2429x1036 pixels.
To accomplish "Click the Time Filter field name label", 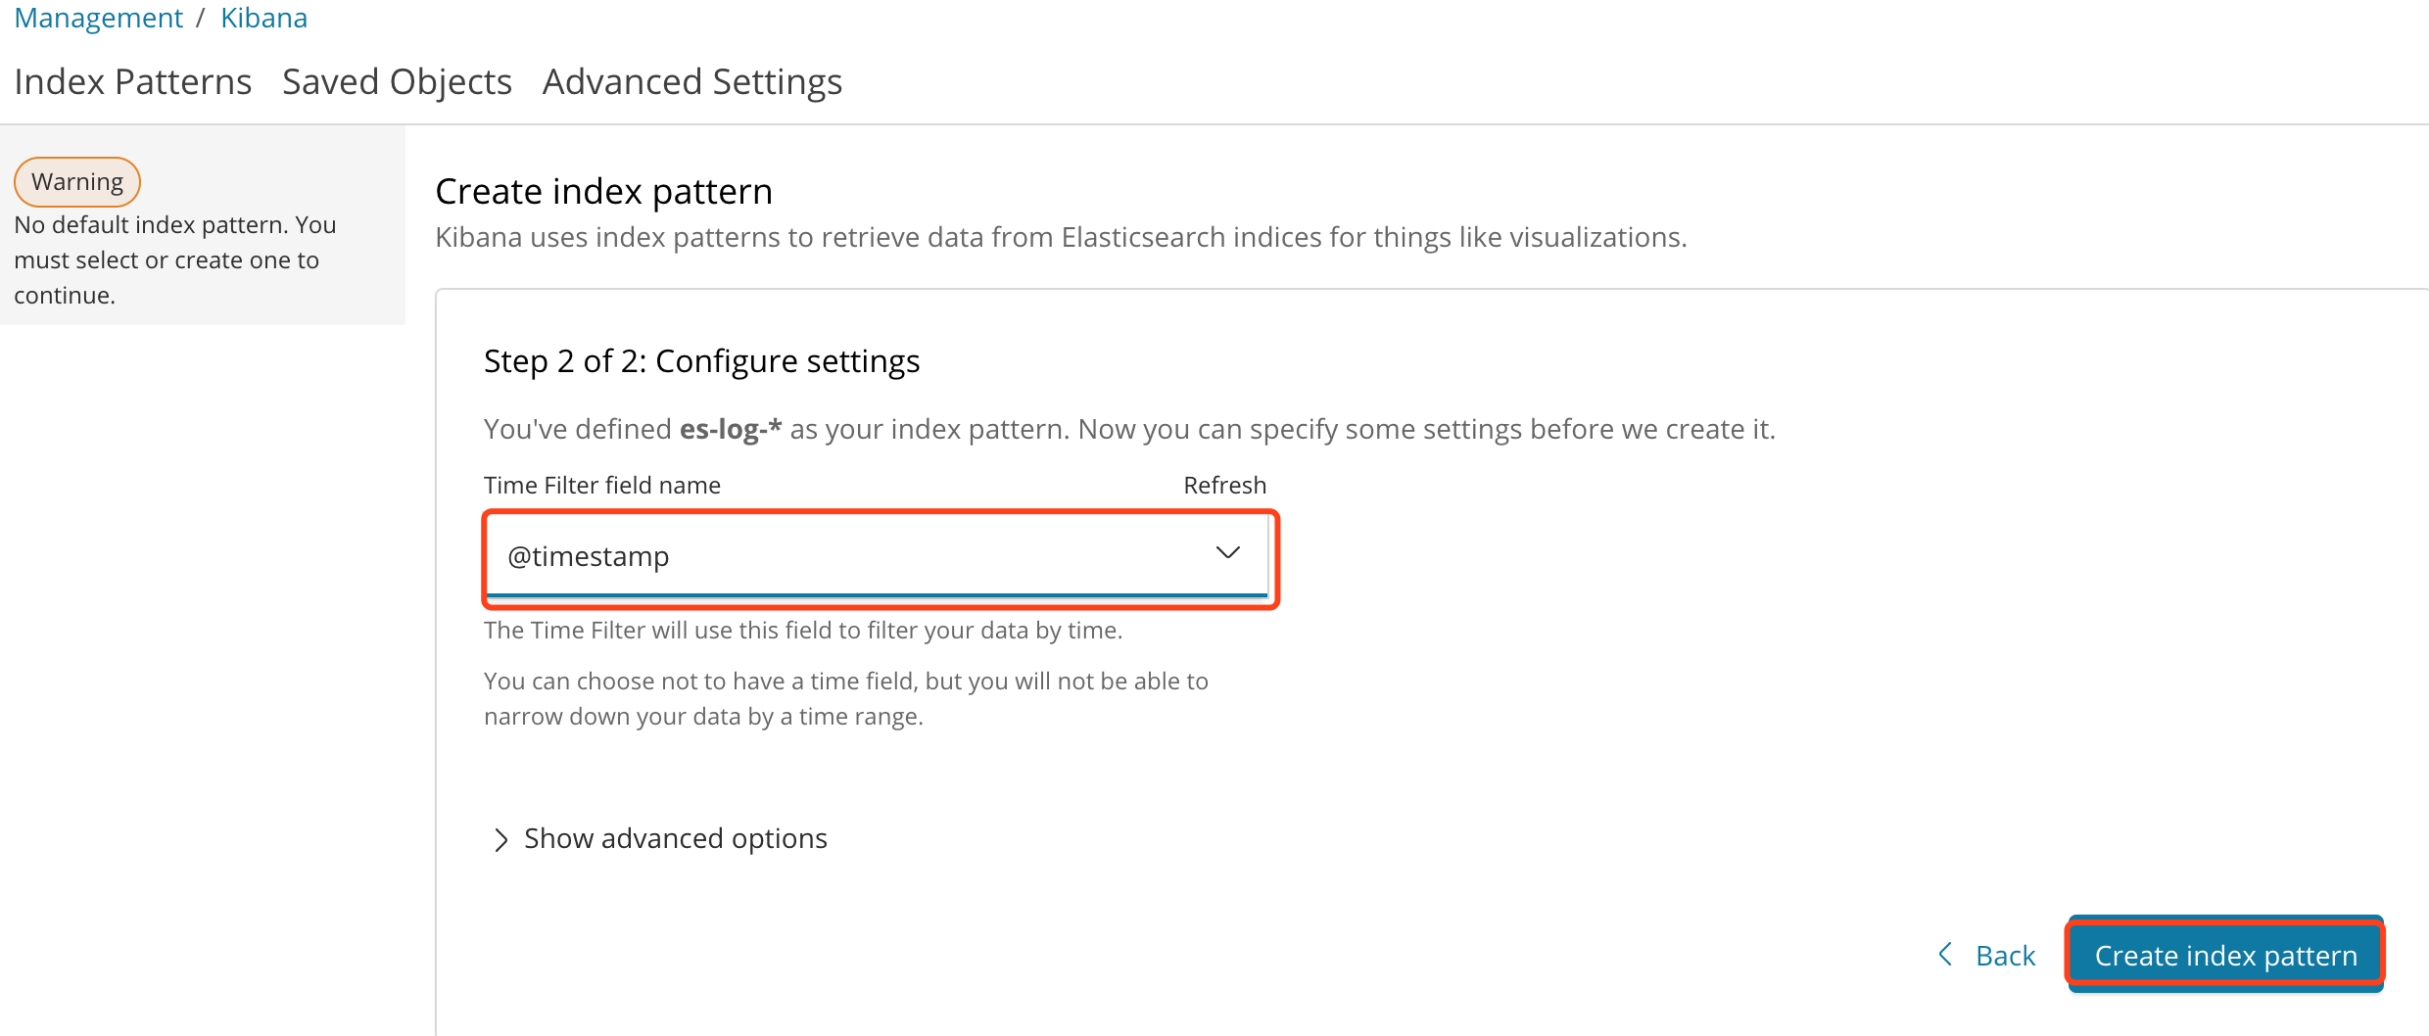I will 601,485.
